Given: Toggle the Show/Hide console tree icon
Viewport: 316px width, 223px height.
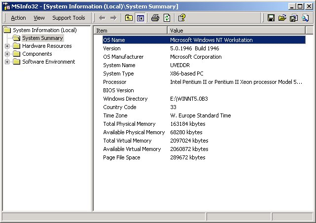Looking at the screenshot, I should tap(140, 18).
